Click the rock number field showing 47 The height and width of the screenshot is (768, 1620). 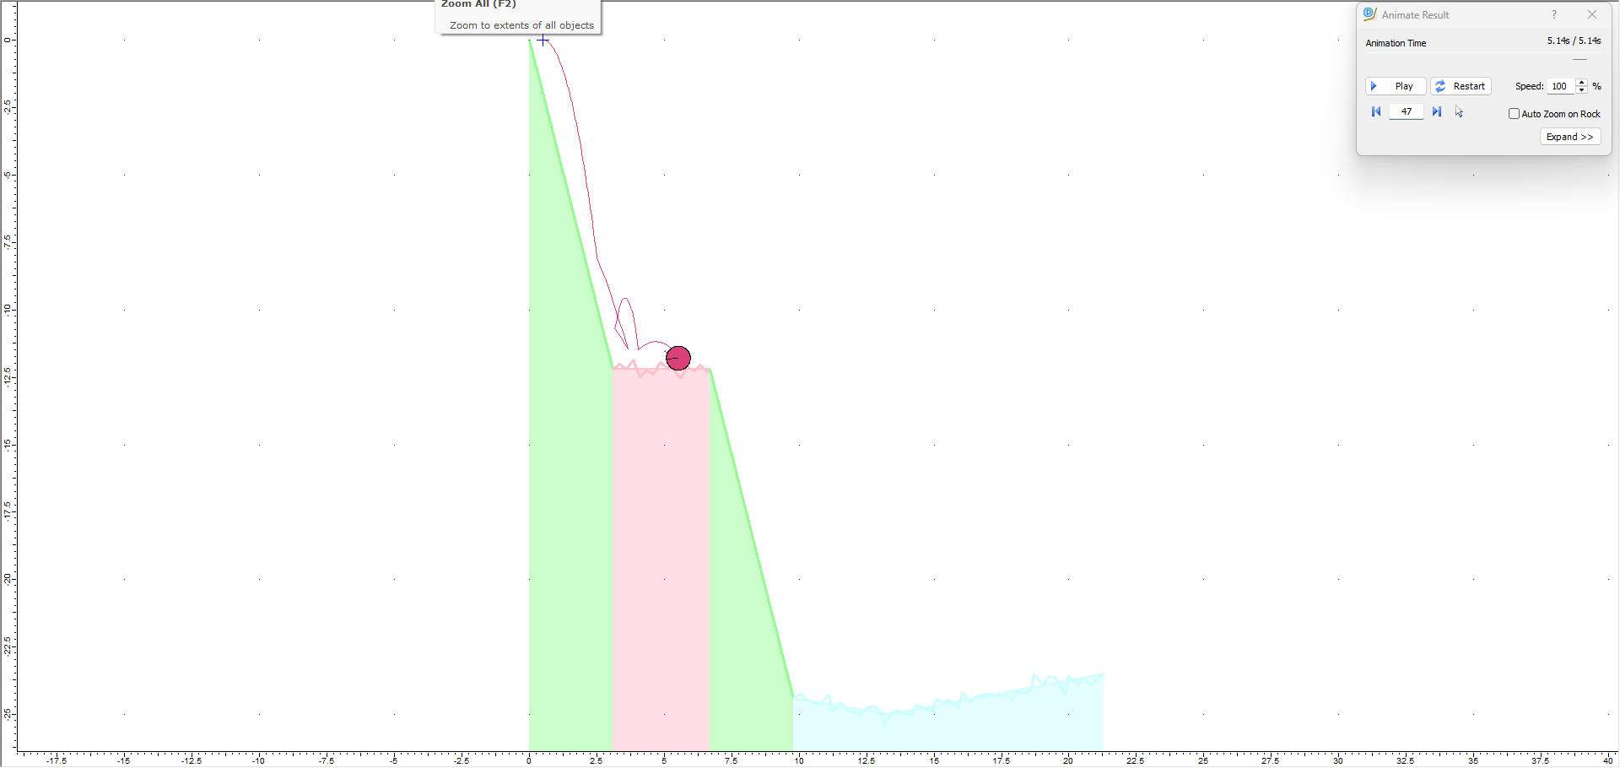point(1406,112)
